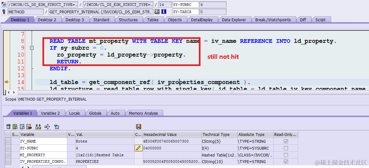The width and height of the screenshot is (369, 168).
Task: Toggle read-only checkbox for IV_PROPERTIES_COMPO row
Action: click(286, 162)
